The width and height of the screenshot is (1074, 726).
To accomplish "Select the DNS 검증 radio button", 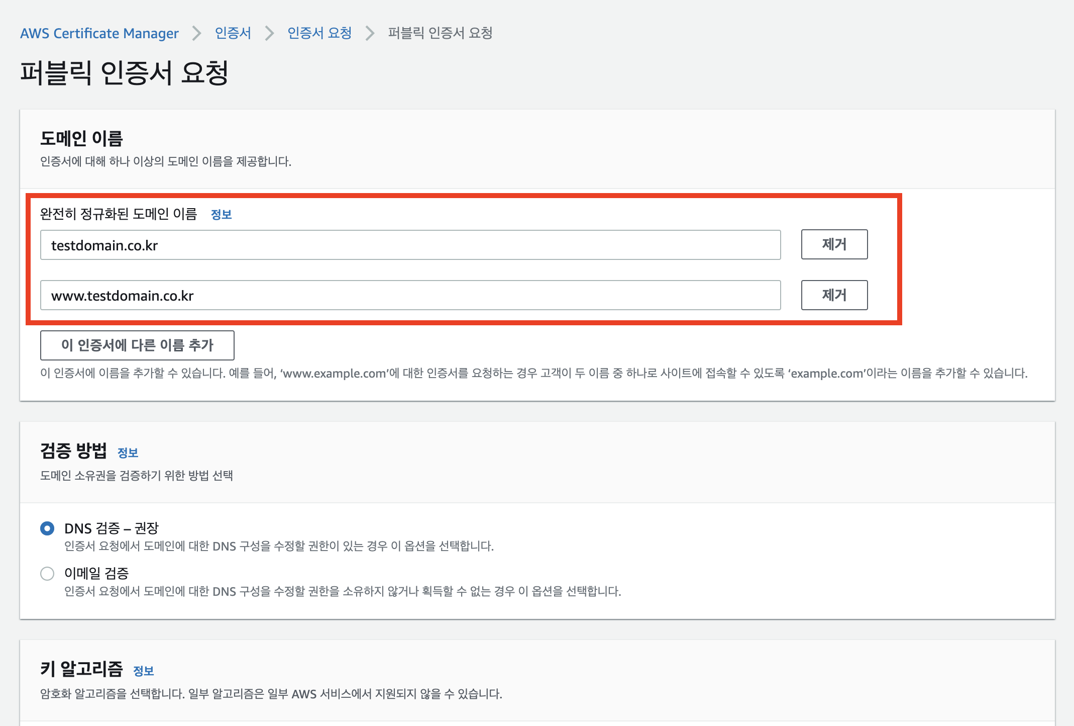I will click(x=47, y=528).
